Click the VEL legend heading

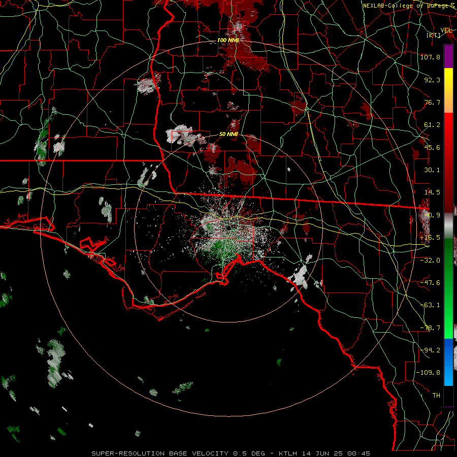pos(446,30)
